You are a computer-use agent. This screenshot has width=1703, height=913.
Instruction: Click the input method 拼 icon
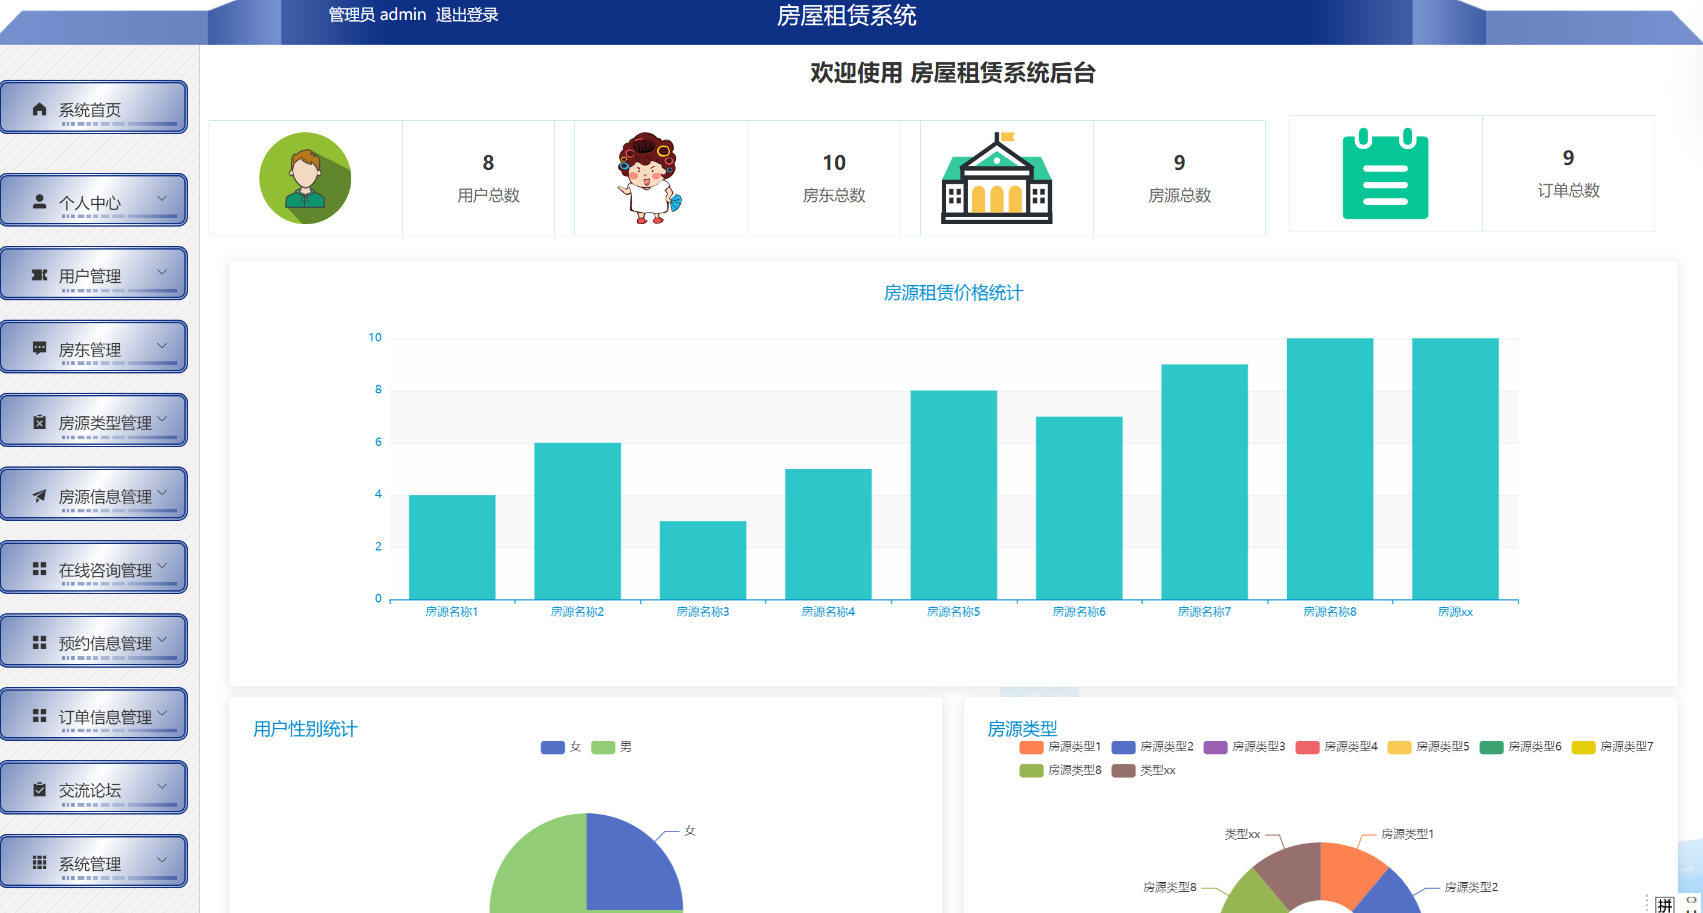coord(1665,905)
